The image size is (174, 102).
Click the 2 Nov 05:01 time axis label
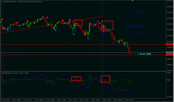(x=118, y=100)
